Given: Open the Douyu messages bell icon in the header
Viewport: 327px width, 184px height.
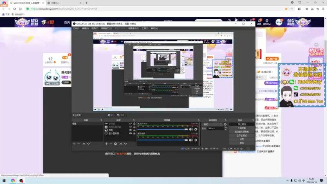Looking at the screenshot, I should pyautogui.click(x=259, y=22).
